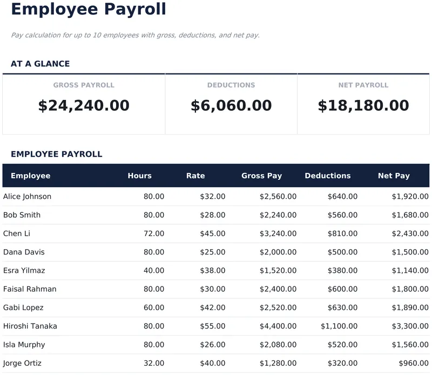Click Dana Davis's net pay $1,500.00
The height and width of the screenshot is (375, 432).
coord(410,252)
